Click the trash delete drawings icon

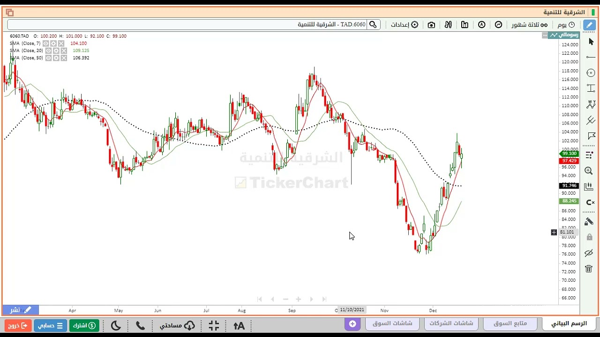589,269
